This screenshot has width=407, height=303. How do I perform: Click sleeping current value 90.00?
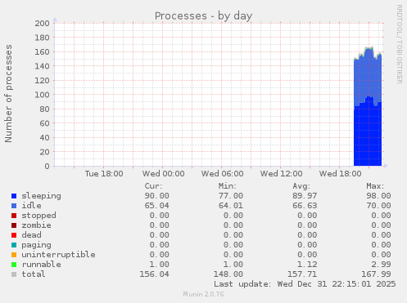[x=157, y=196]
